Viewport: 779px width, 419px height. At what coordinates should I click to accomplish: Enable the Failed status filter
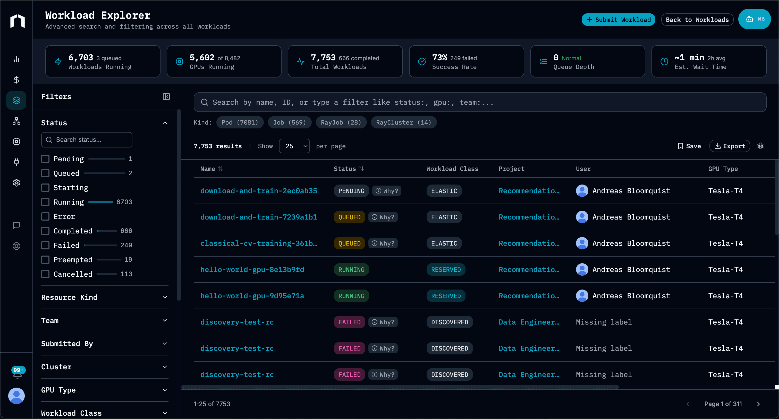pos(46,245)
